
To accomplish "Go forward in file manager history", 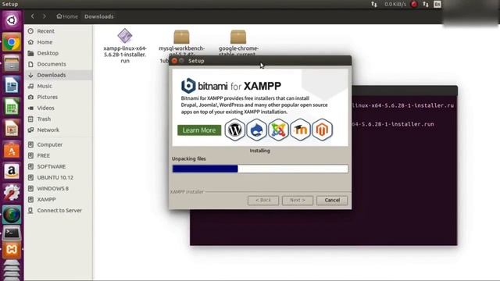I will pyautogui.click(x=45, y=16).
